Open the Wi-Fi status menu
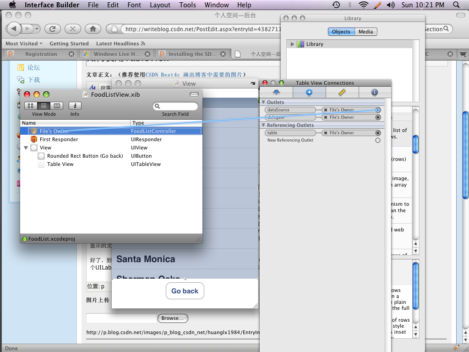This screenshot has height=352, width=469. coord(363,5)
